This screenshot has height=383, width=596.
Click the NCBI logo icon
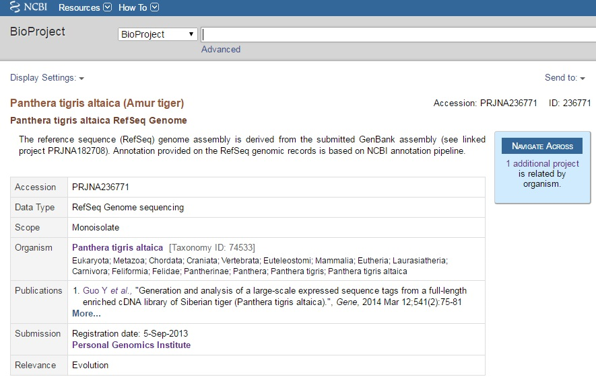click(x=15, y=7)
